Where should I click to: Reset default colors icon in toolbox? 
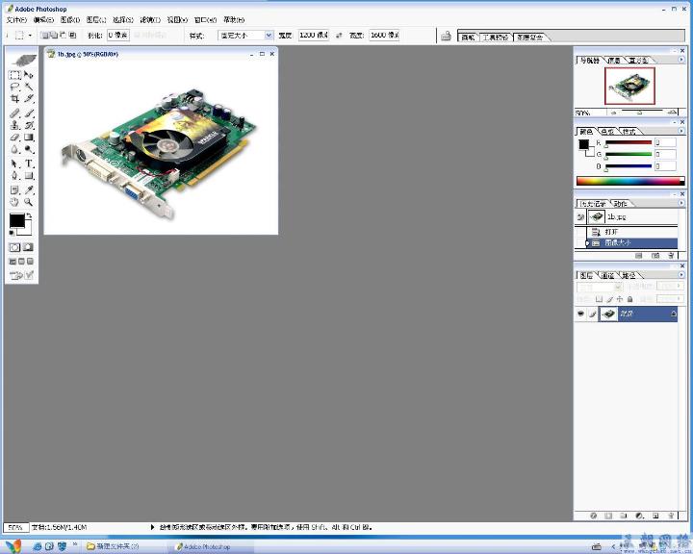[x=12, y=233]
